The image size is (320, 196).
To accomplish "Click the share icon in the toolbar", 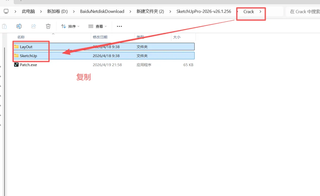I will pyautogui.click(x=34, y=26).
